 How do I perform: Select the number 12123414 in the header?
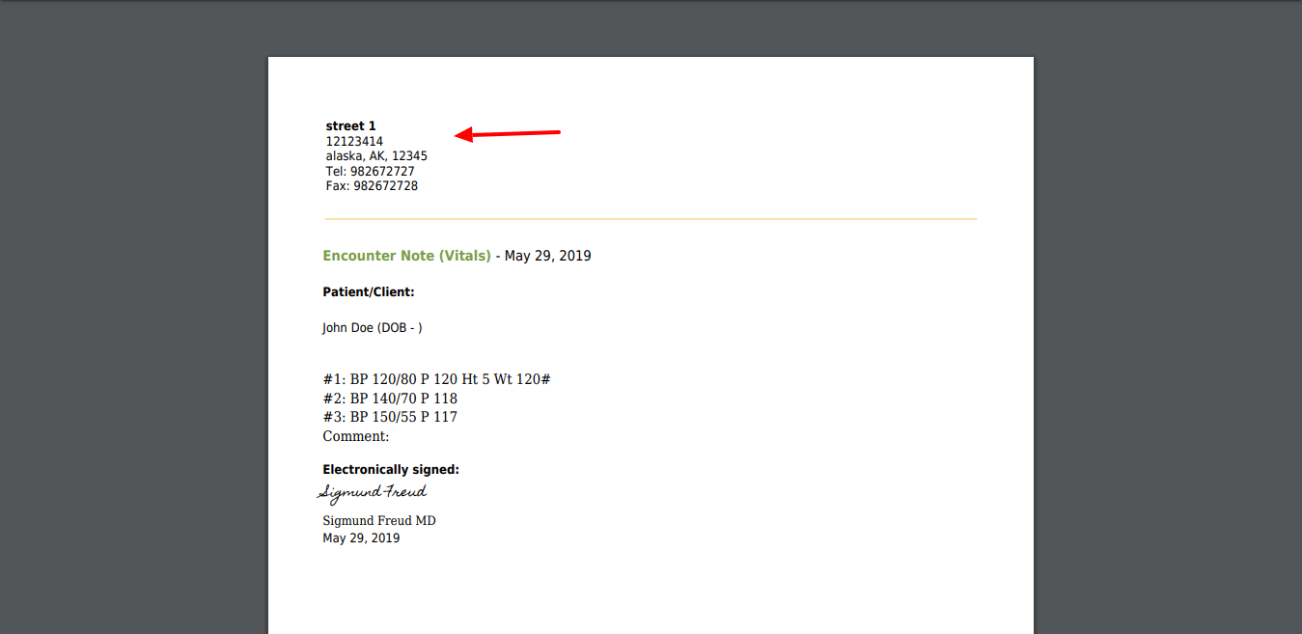click(x=354, y=142)
